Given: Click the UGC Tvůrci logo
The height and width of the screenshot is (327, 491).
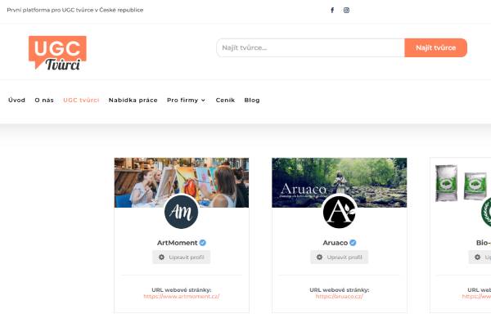Looking at the screenshot, I should (x=57, y=52).
